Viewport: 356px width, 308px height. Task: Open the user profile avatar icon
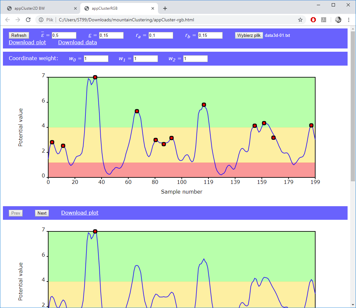(x=338, y=20)
